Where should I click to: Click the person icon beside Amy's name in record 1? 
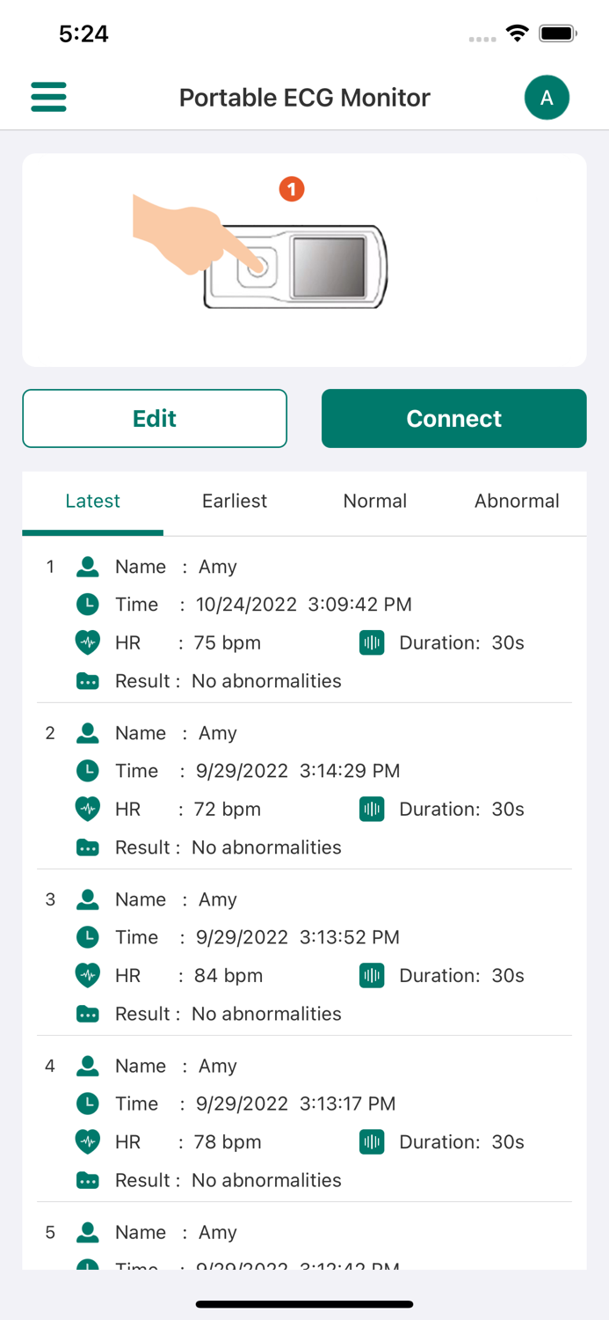pyautogui.click(x=87, y=567)
